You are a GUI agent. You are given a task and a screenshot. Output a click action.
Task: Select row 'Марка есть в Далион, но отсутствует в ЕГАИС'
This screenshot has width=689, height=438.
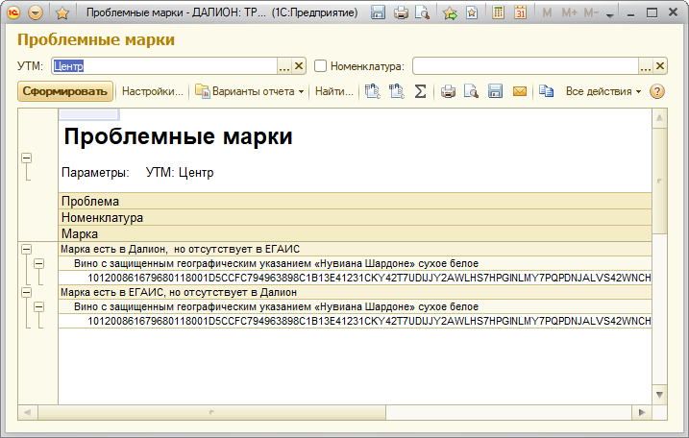[x=355, y=249]
